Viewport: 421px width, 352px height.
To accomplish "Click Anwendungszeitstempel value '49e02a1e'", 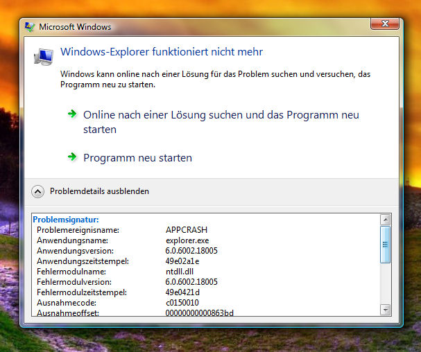I will click(182, 261).
